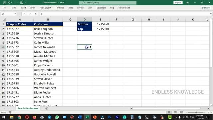Image resolution: width=213 pixels, height=120 pixels.
Task: Open Word from the taskbar
Action: pos(80,117)
